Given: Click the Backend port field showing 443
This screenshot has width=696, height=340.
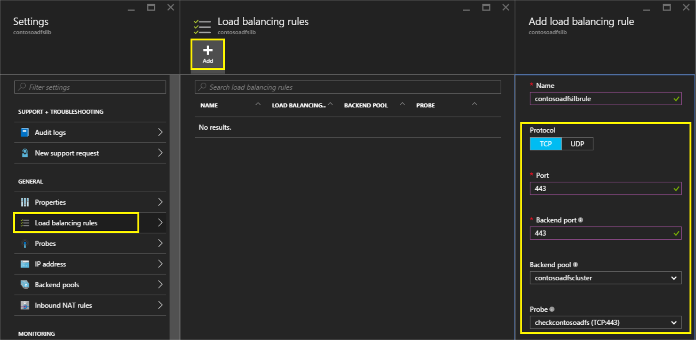Looking at the screenshot, I should point(606,233).
